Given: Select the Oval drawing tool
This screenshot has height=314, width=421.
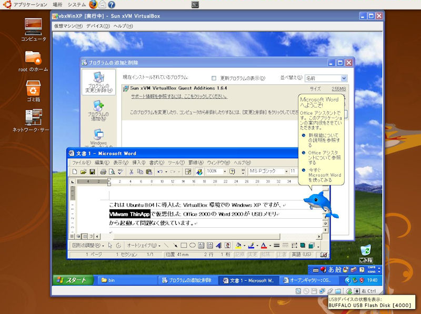Looking at the screenshot, I should [x=192, y=245].
